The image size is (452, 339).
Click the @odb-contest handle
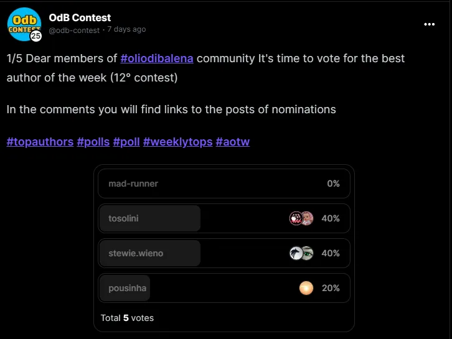tap(74, 30)
